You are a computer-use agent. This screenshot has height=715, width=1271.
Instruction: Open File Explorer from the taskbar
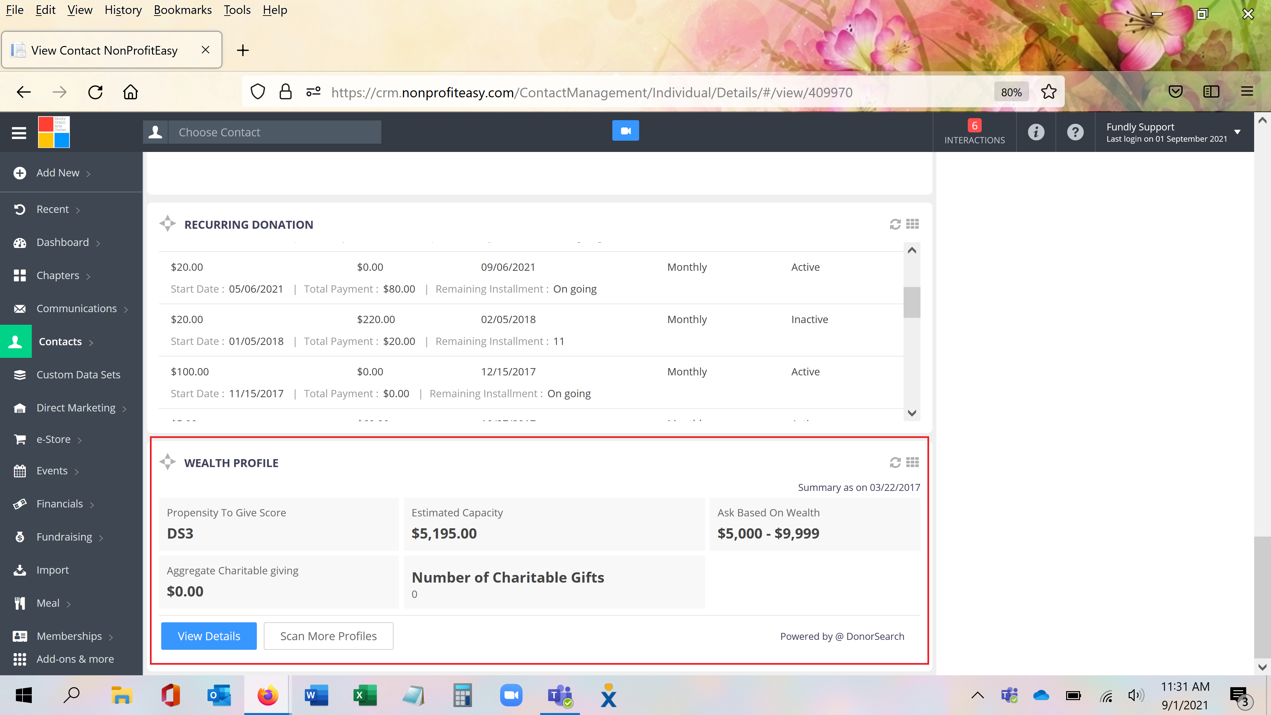click(121, 695)
